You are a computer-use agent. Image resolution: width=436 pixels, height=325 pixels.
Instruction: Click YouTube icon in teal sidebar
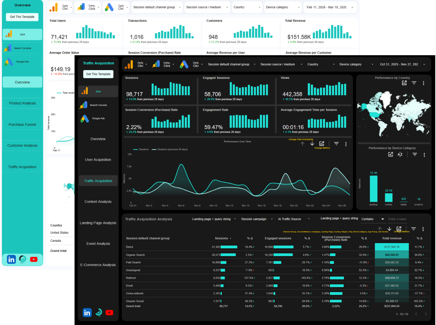34,259
